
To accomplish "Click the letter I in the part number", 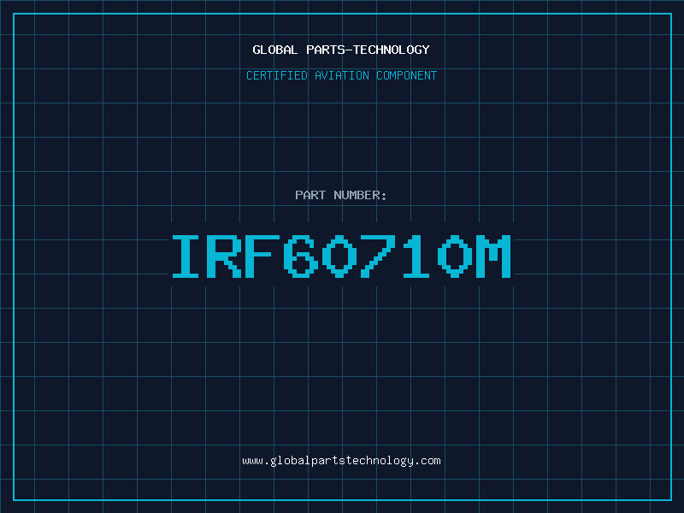I will (x=186, y=256).
